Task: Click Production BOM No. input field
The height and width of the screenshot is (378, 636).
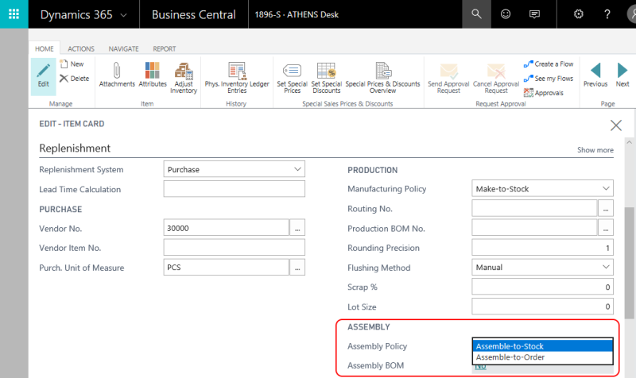Action: click(x=534, y=228)
